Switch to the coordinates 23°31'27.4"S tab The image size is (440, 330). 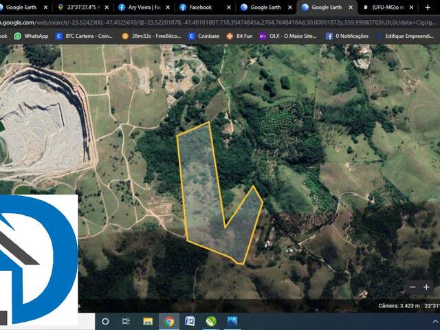point(82,8)
